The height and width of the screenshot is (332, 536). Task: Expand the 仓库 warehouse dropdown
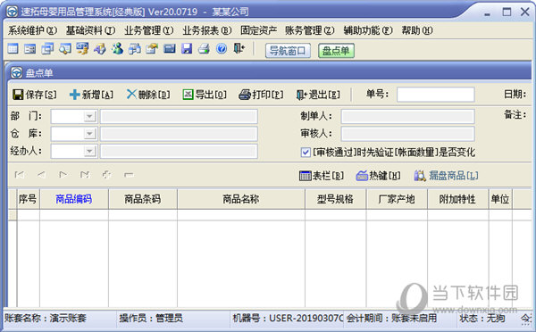coord(89,134)
